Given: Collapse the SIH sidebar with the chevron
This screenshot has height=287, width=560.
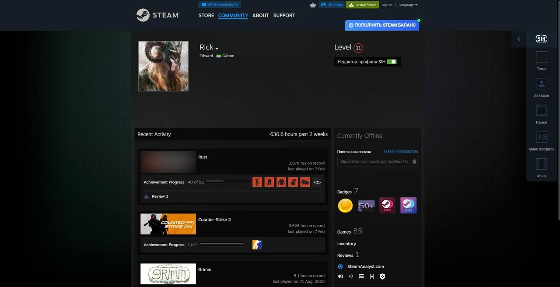Looking at the screenshot, I should point(519,39).
